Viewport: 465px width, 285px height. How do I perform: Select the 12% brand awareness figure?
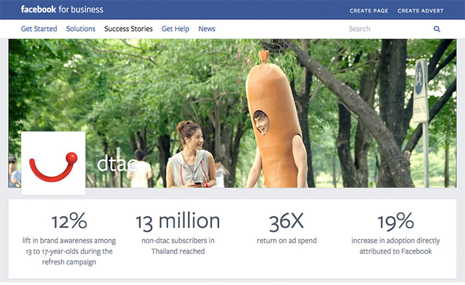click(69, 221)
